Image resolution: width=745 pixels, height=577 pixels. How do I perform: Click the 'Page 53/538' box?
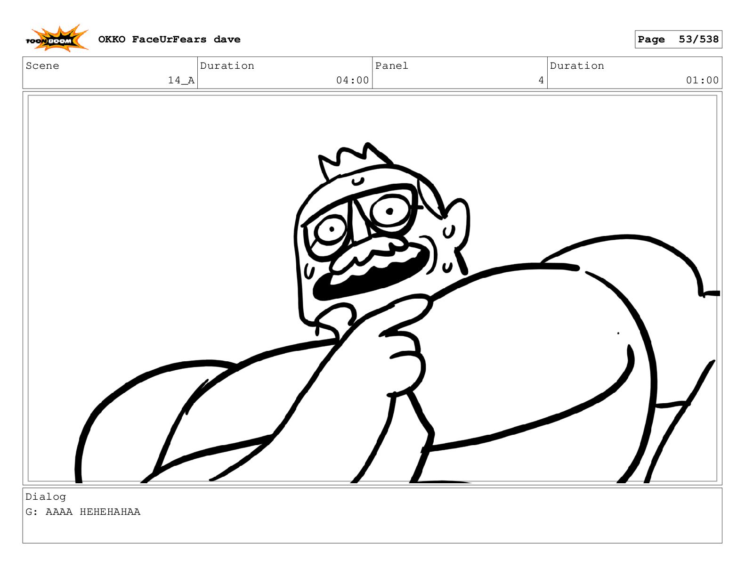(678, 40)
